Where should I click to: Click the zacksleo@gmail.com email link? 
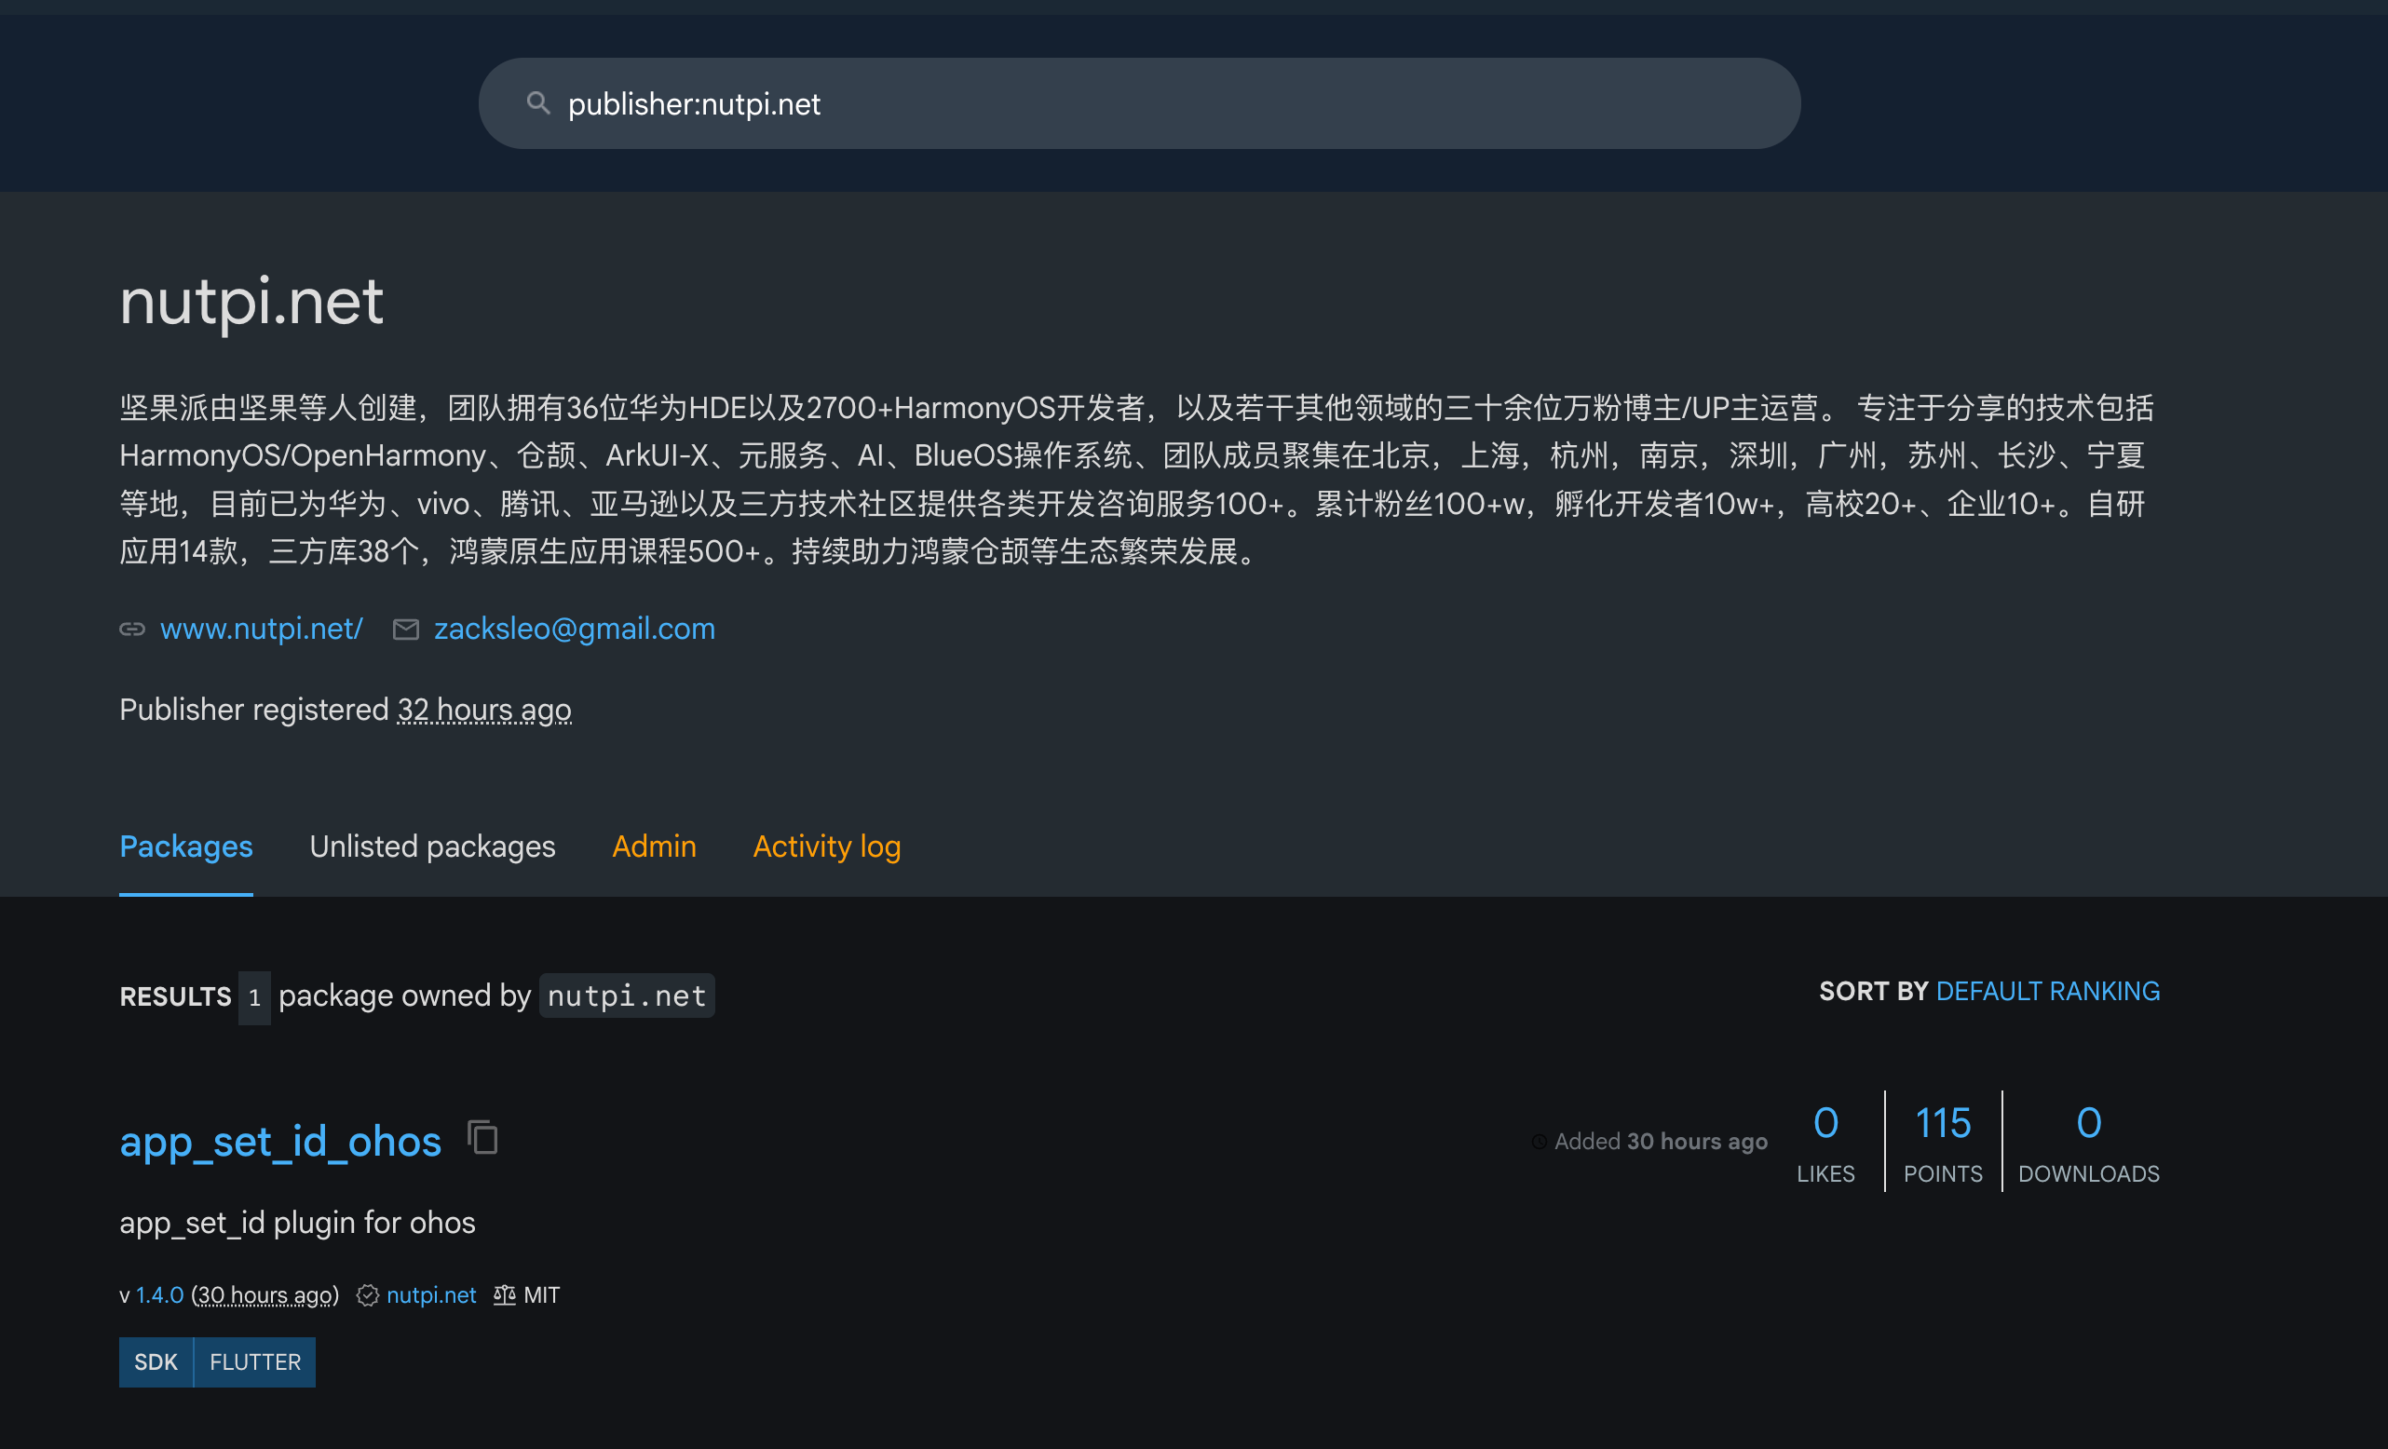coord(574,629)
